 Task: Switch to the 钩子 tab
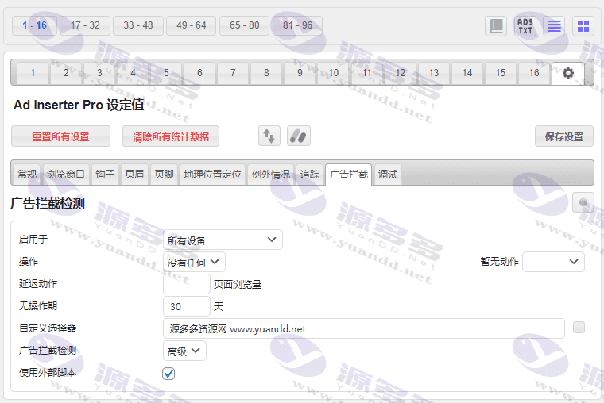105,175
